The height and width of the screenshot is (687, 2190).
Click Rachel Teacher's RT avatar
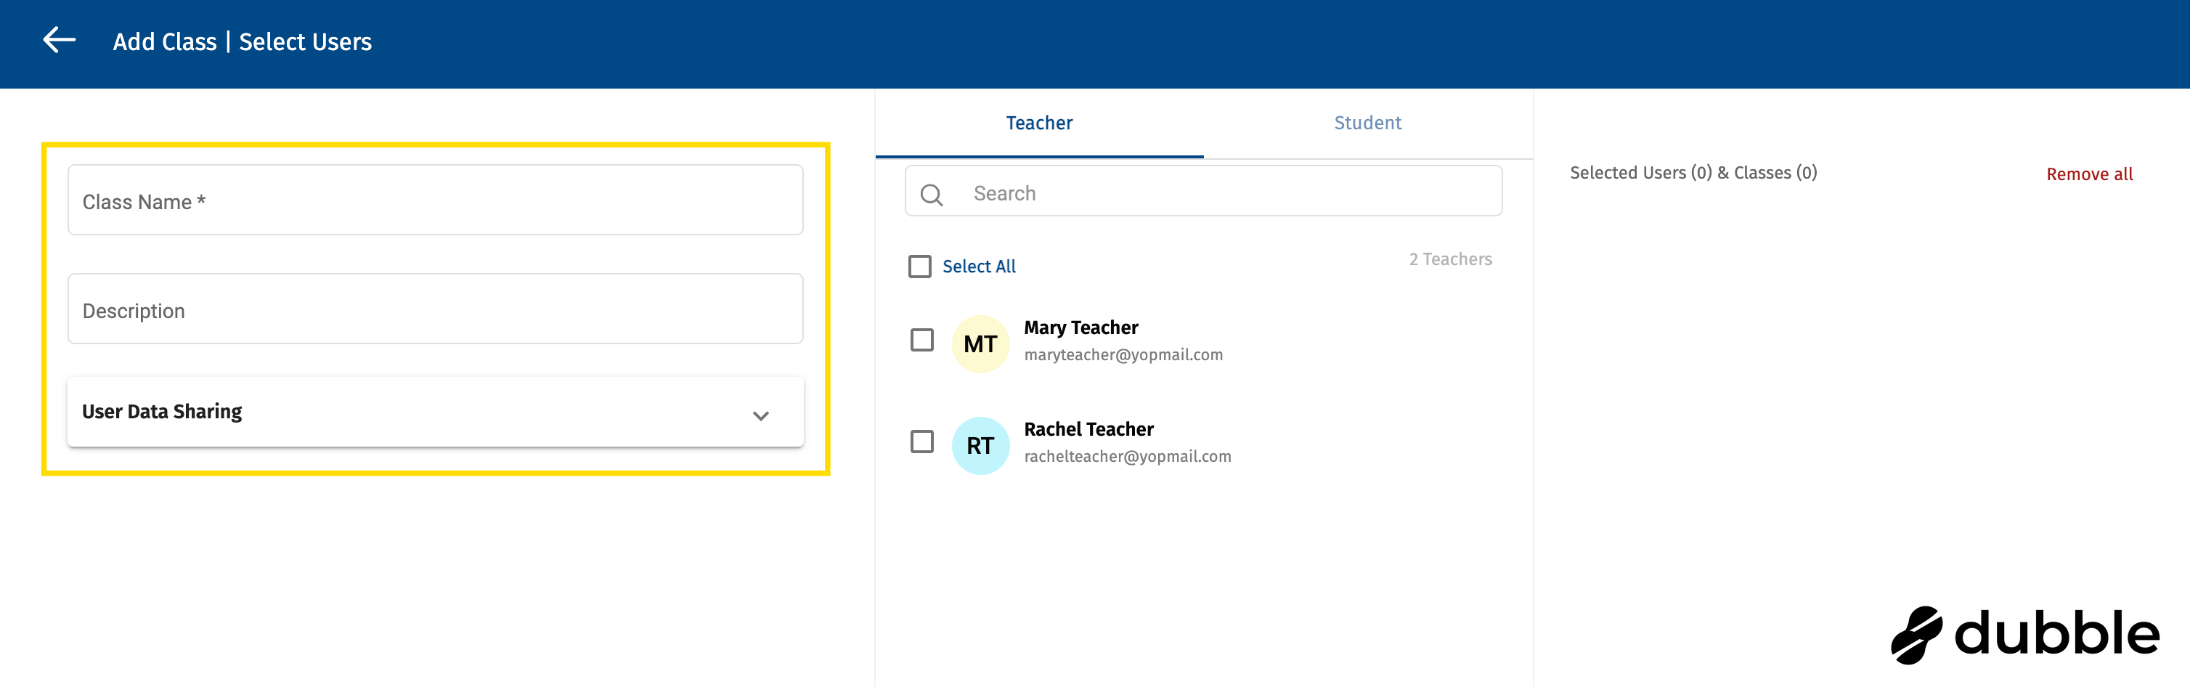coord(980,444)
